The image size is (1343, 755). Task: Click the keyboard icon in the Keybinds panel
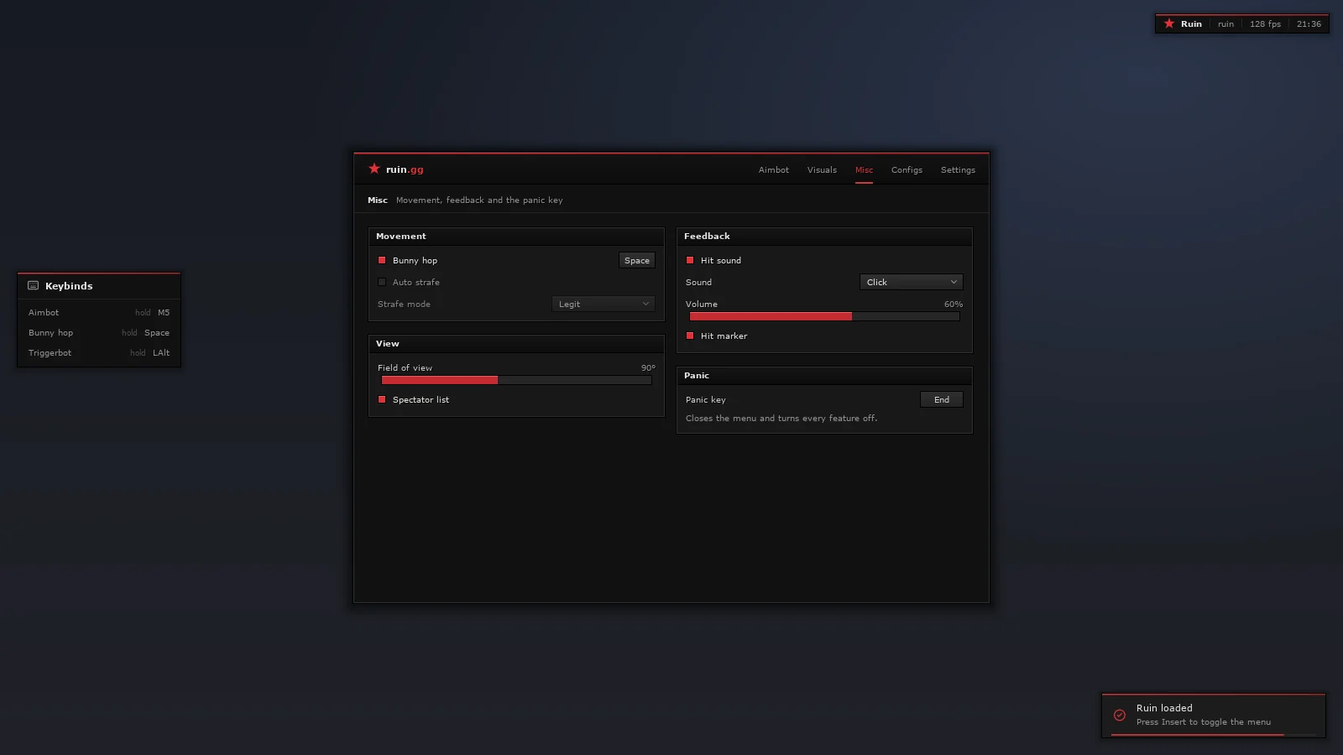coord(34,285)
